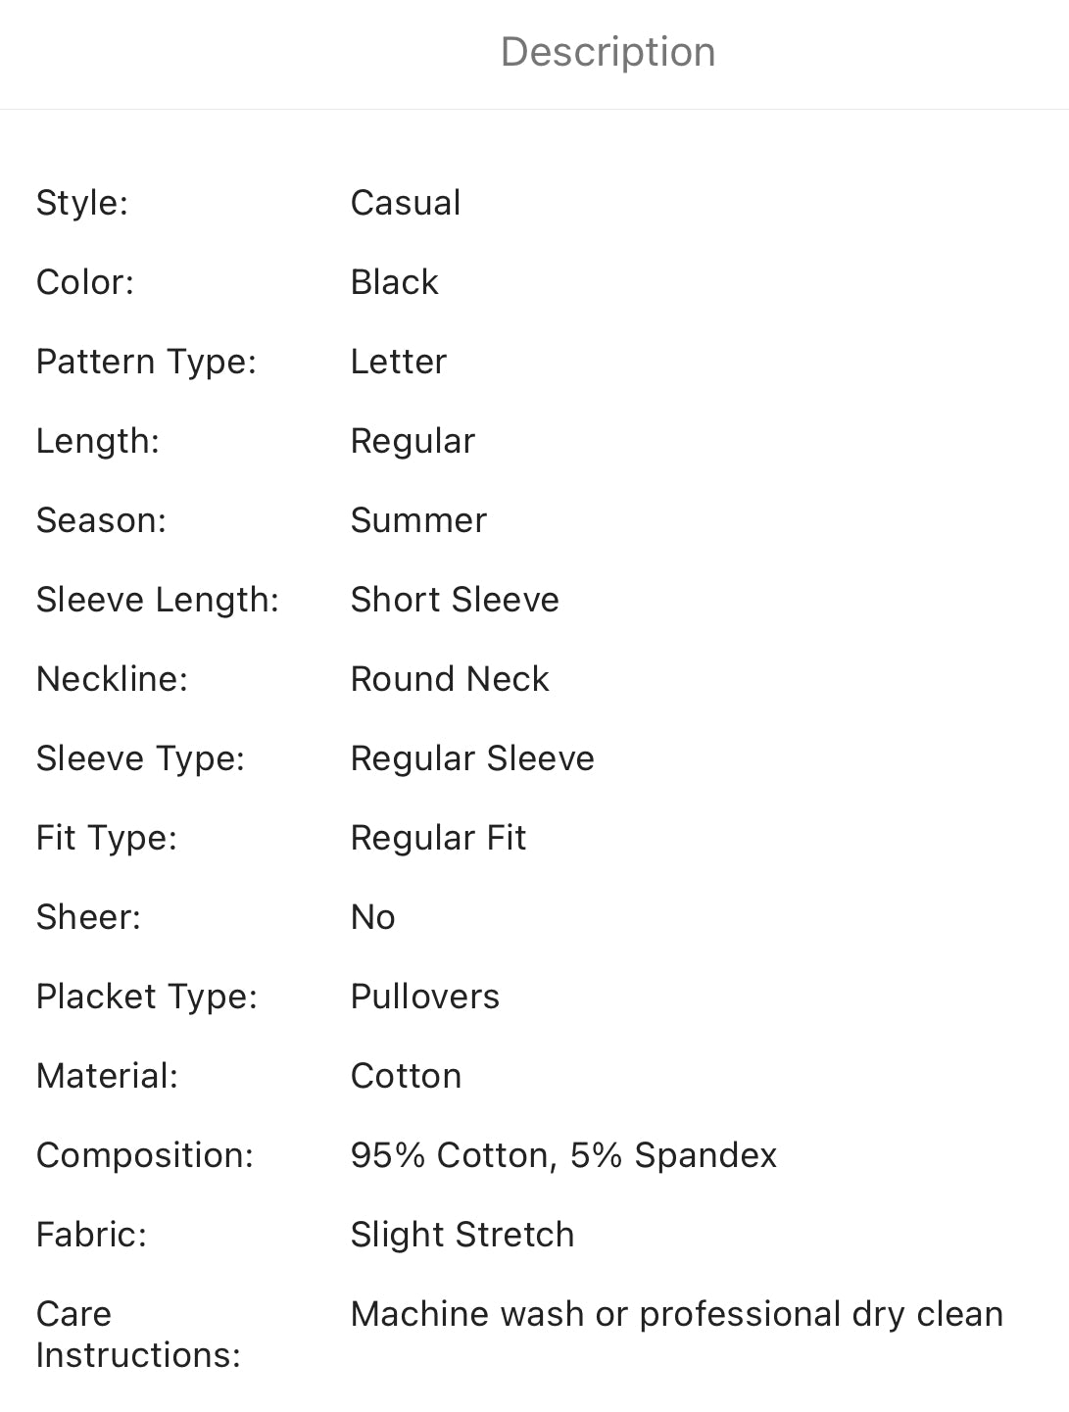Click the Black color value
1069x1412 pixels.
394,282
